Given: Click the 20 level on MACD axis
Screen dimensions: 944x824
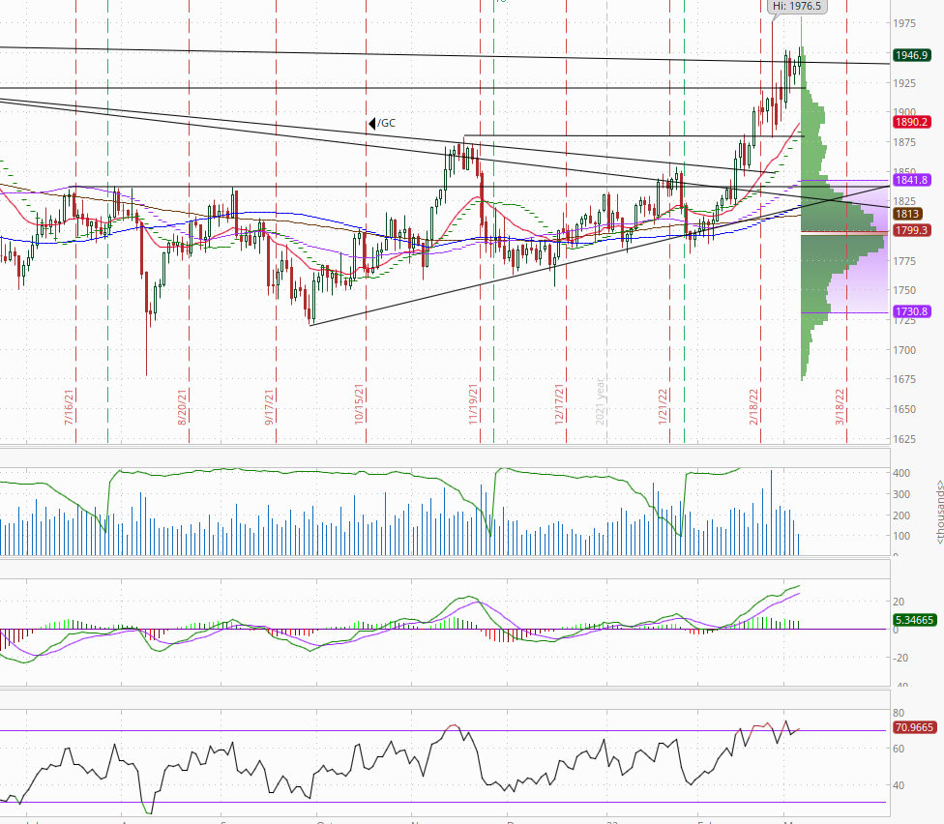Looking at the screenshot, I should (899, 602).
